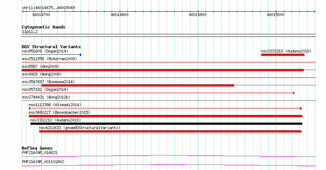Select the RefSeq Genes track title
326x170 pixels.
click(37, 148)
